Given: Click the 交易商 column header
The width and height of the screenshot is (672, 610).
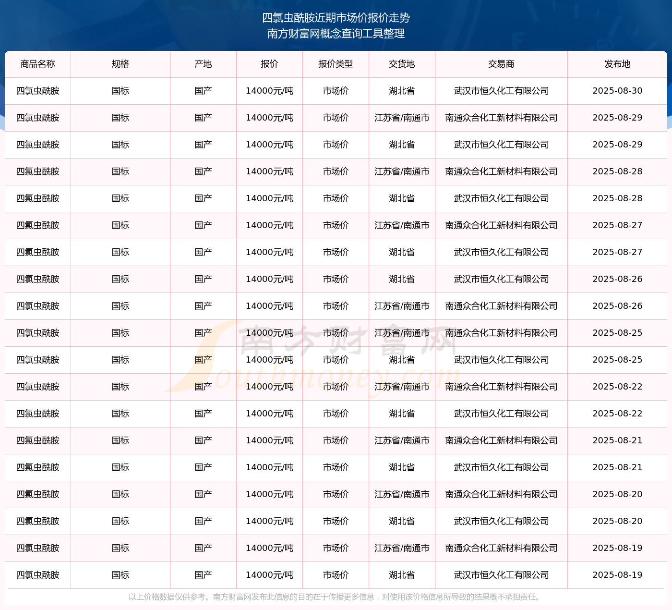Looking at the screenshot, I should pyautogui.click(x=501, y=64).
